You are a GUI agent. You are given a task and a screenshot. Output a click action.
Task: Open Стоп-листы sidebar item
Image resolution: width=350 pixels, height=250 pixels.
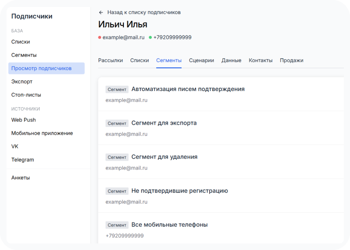click(26, 95)
